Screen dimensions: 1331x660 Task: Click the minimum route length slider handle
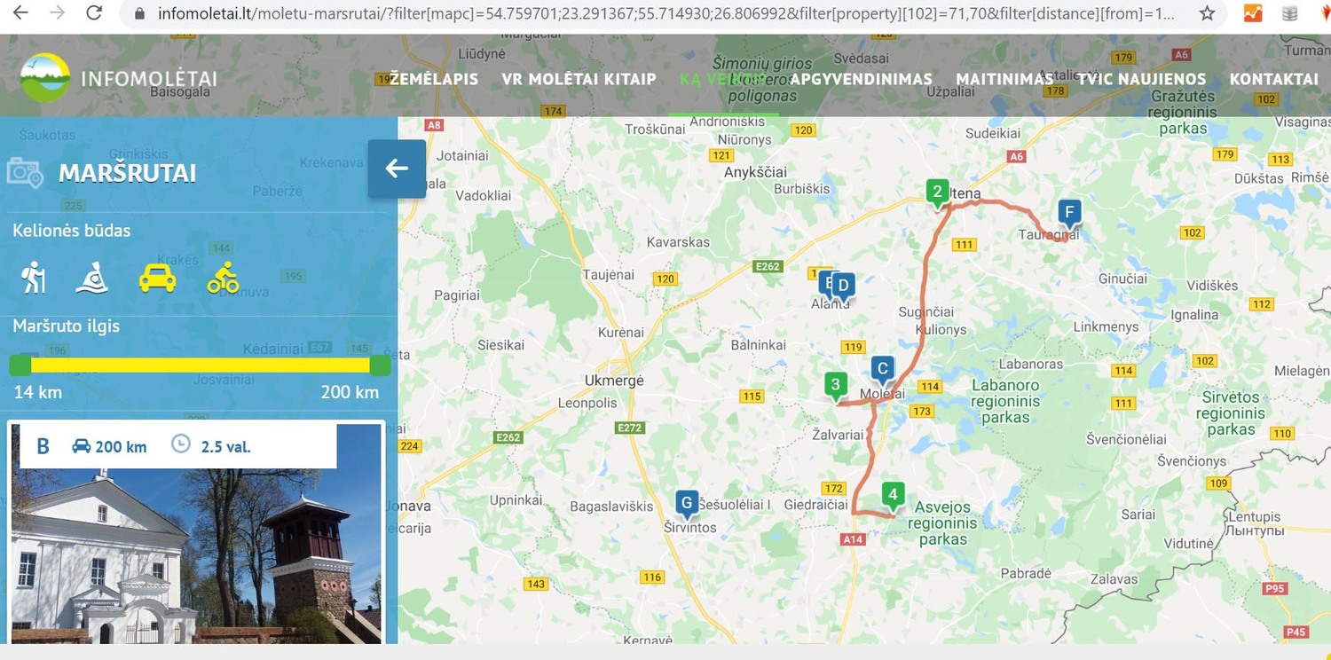coord(20,365)
